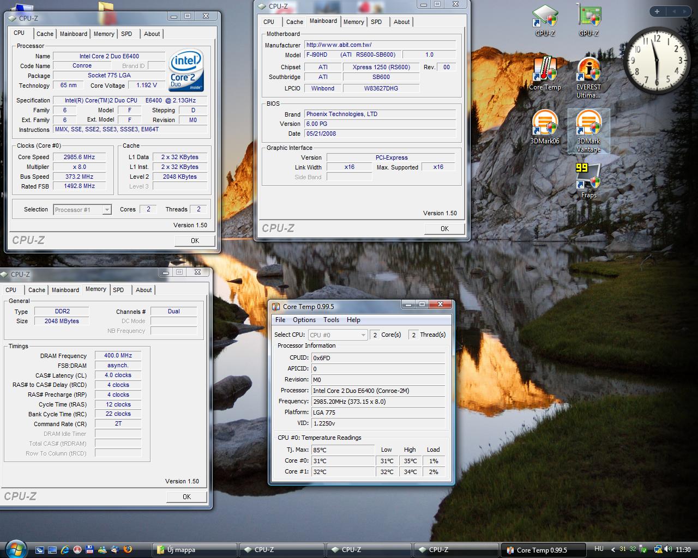Click the CAS# Latency 4.0 clocks field
Screen dimensions: 698x558
(118, 375)
